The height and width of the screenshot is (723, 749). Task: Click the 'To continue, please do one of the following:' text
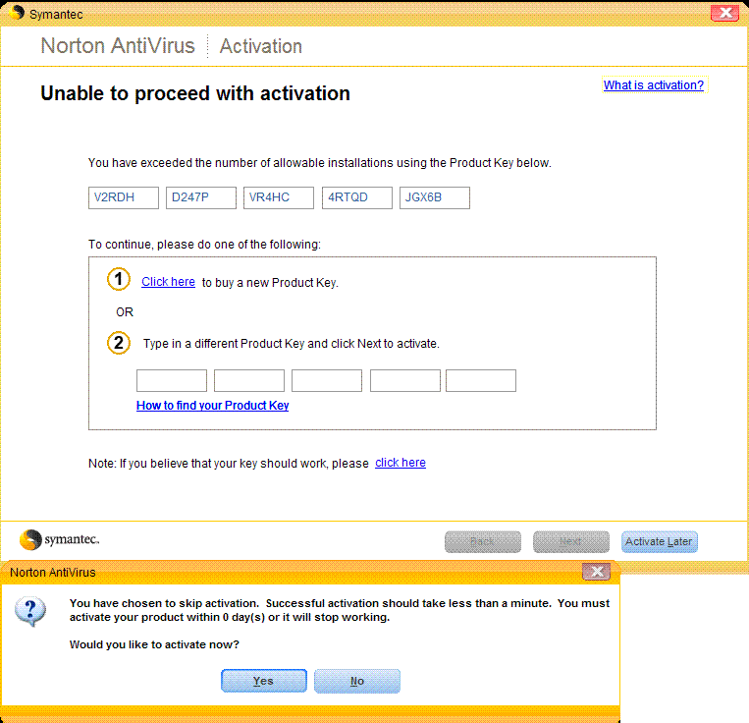(204, 245)
